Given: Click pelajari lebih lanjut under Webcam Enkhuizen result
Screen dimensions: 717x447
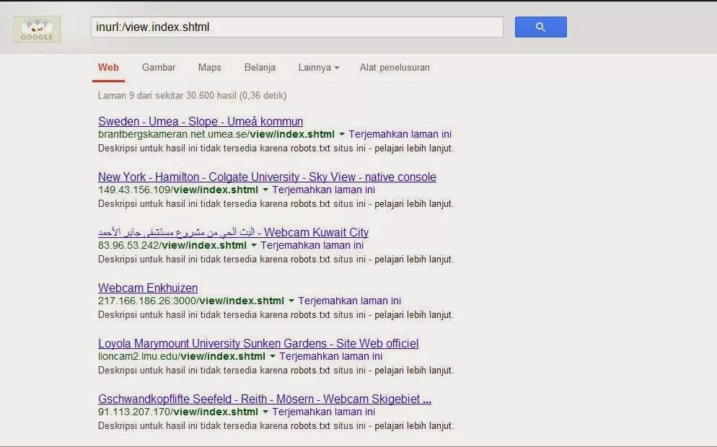Looking at the screenshot, I should pos(413,314).
